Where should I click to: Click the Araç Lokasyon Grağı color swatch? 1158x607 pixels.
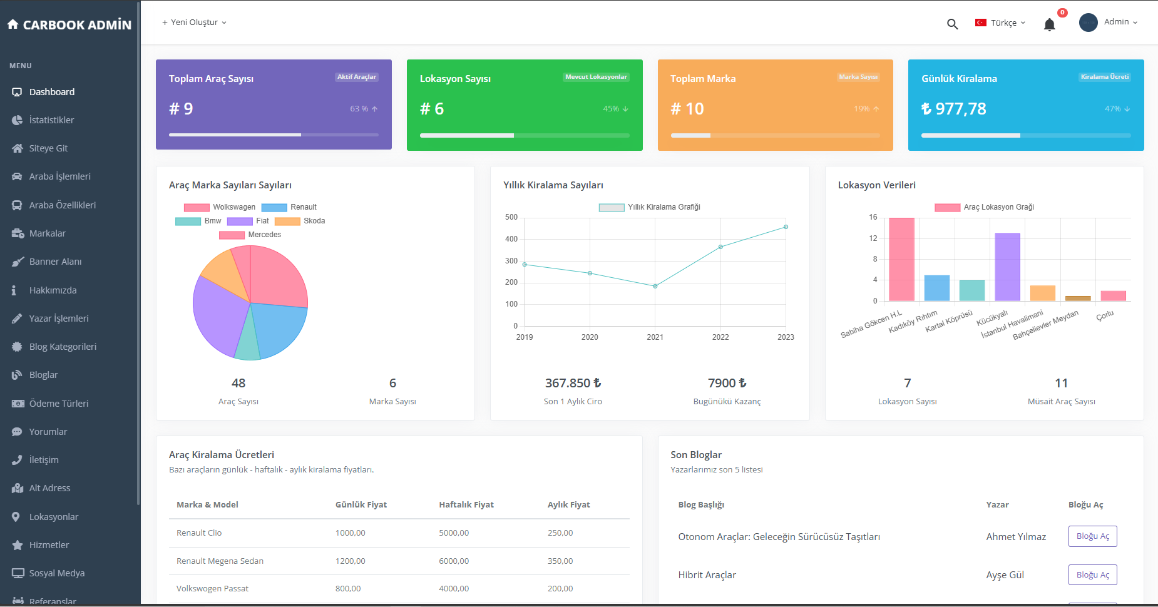[x=947, y=208]
